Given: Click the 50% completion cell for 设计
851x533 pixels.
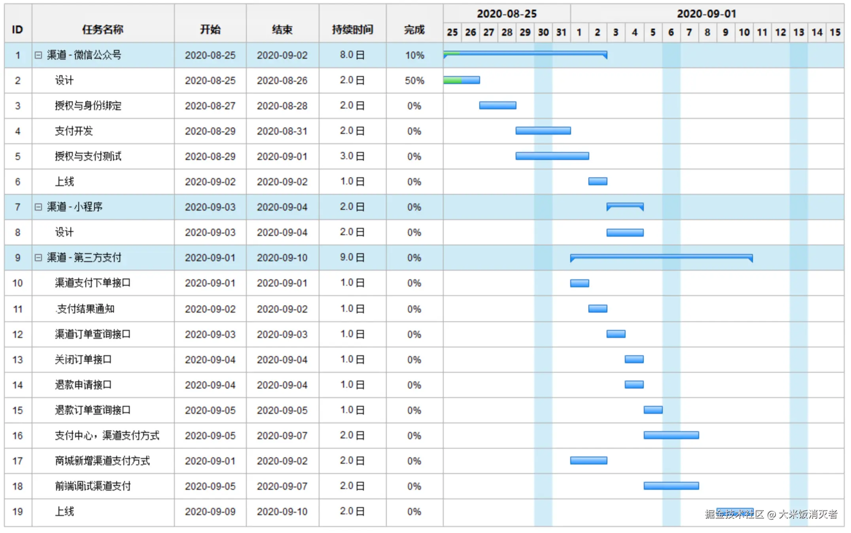Looking at the screenshot, I should [414, 81].
